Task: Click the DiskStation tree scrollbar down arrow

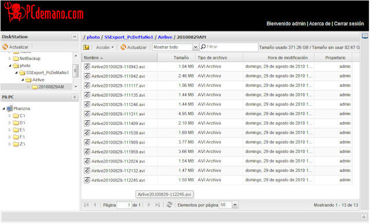Action: (76, 87)
